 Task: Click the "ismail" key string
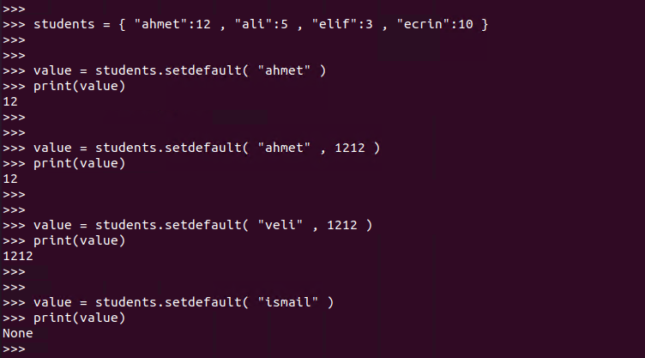pos(288,302)
